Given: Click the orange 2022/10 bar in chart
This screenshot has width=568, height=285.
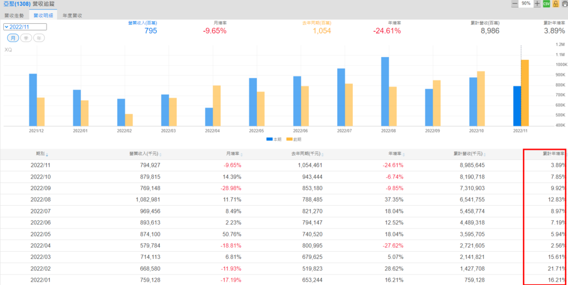Looking at the screenshot, I should pos(481,99).
